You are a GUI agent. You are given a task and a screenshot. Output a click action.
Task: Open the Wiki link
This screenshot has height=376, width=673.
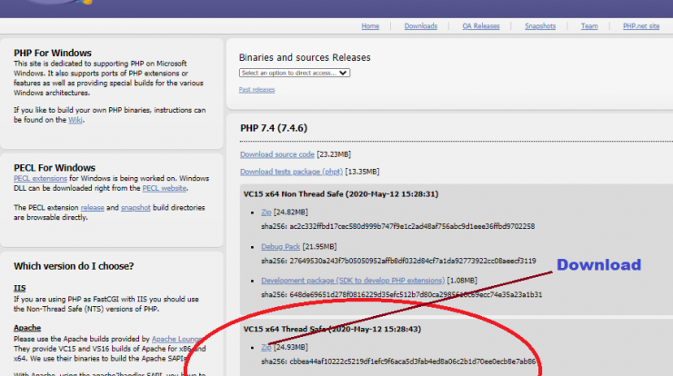[x=75, y=120]
